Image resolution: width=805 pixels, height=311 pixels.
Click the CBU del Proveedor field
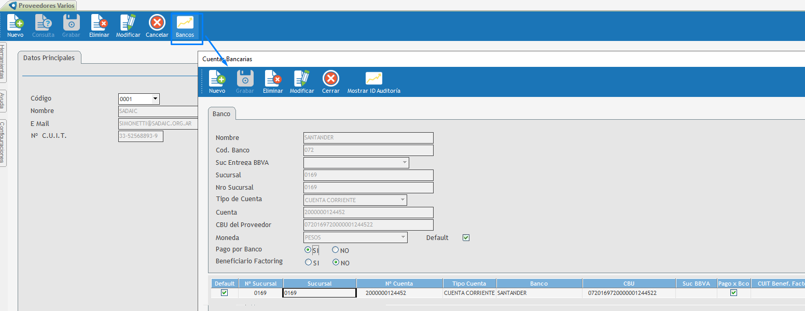pyautogui.click(x=368, y=225)
